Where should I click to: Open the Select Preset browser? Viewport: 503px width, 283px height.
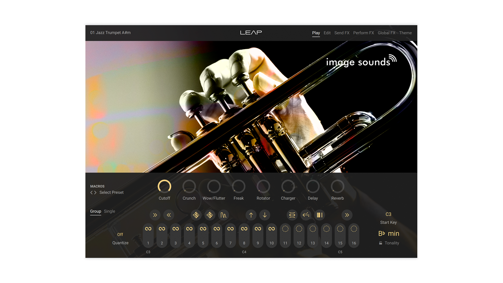111,192
